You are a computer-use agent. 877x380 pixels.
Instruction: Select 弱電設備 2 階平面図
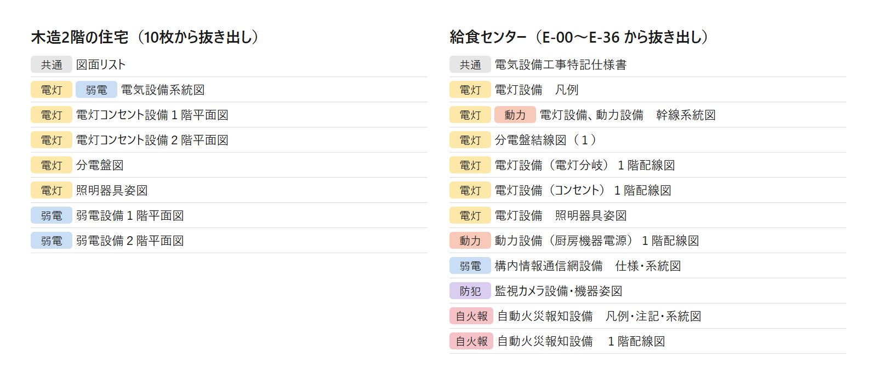pos(130,241)
